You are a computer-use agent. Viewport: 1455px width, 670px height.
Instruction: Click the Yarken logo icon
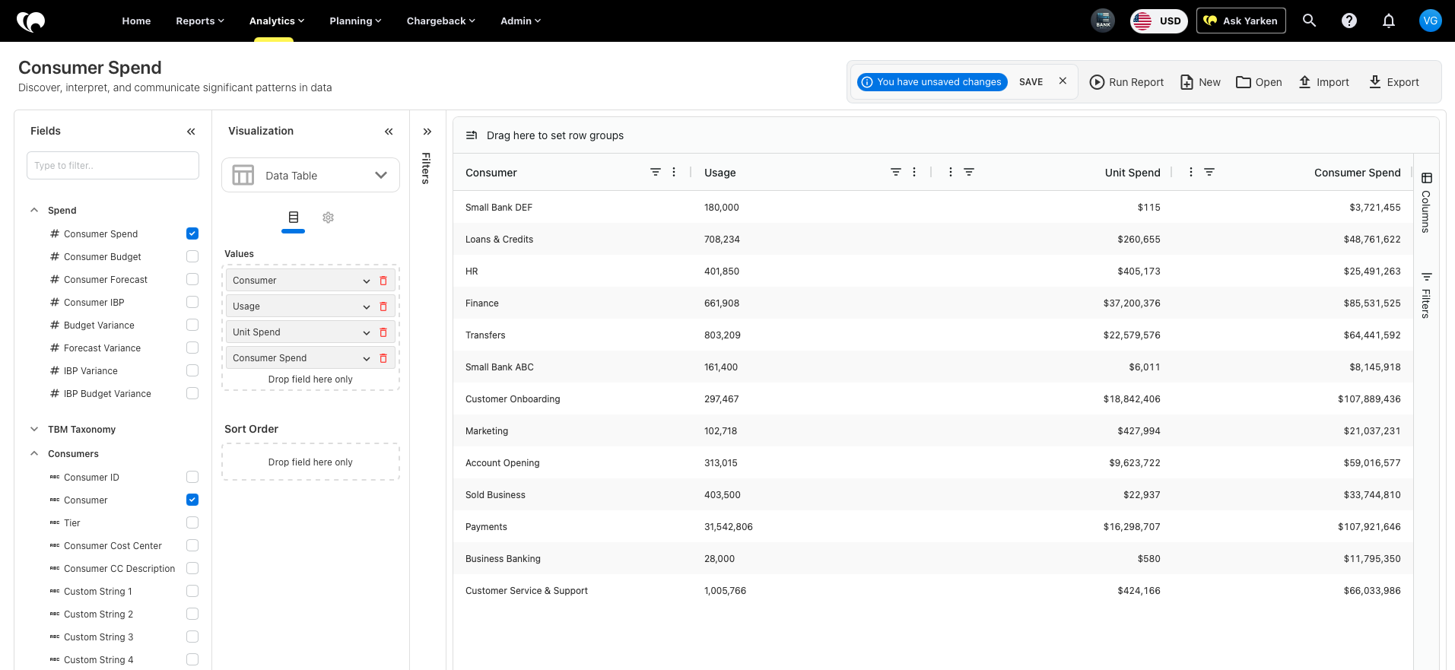(x=31, y=21)
